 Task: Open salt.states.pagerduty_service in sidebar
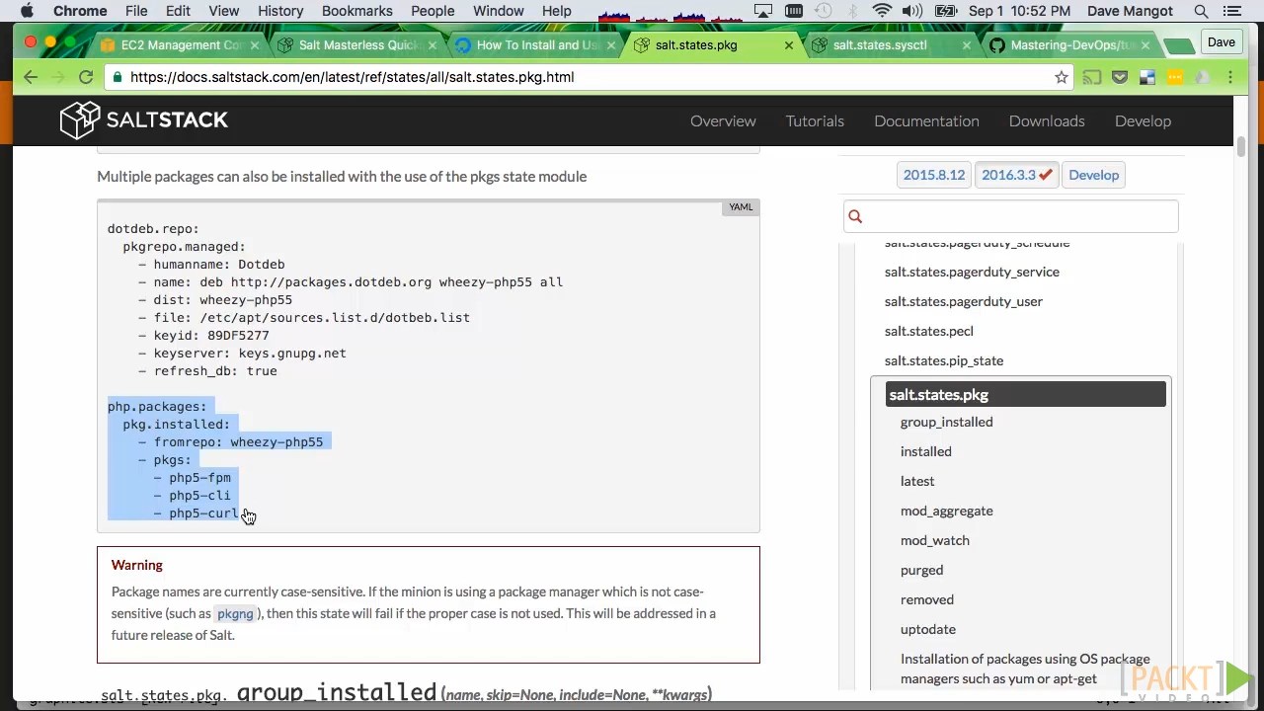coord(972,272)
